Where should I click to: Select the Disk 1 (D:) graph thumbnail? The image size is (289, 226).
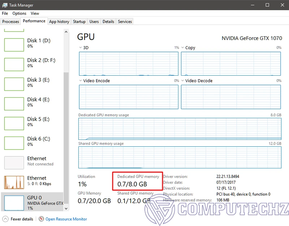(14, 45)
